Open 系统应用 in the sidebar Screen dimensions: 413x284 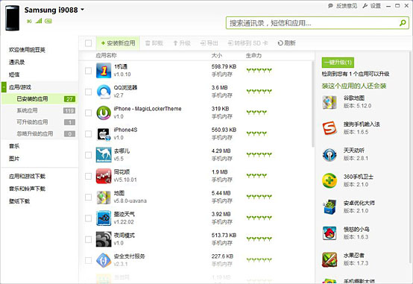[27, 110]
